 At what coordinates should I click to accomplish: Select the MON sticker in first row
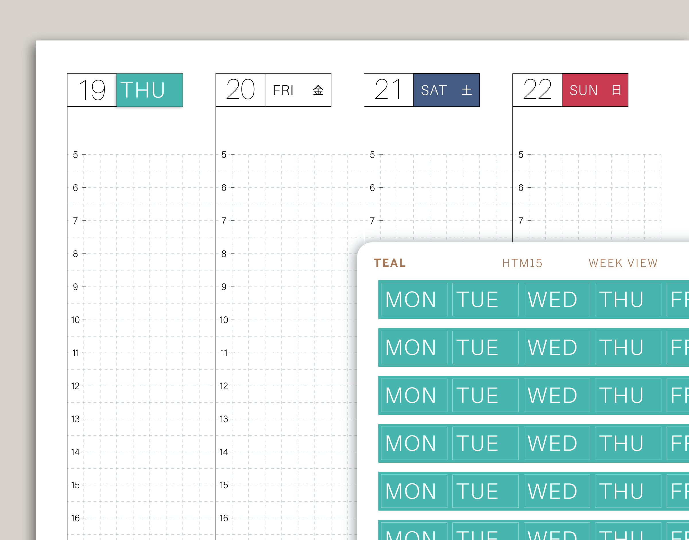414,299
